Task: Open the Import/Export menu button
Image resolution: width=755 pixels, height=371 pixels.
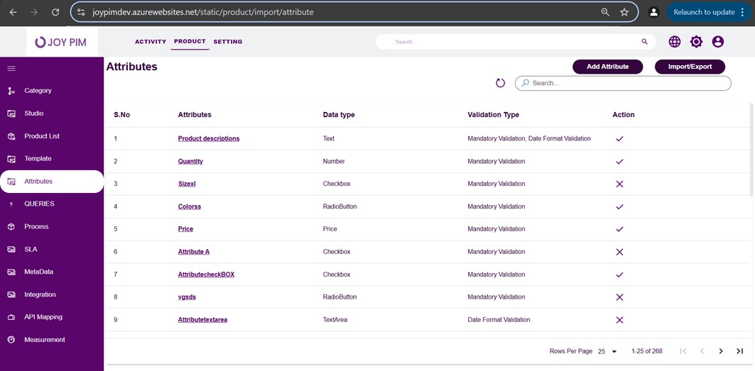Action: [689, 67]
